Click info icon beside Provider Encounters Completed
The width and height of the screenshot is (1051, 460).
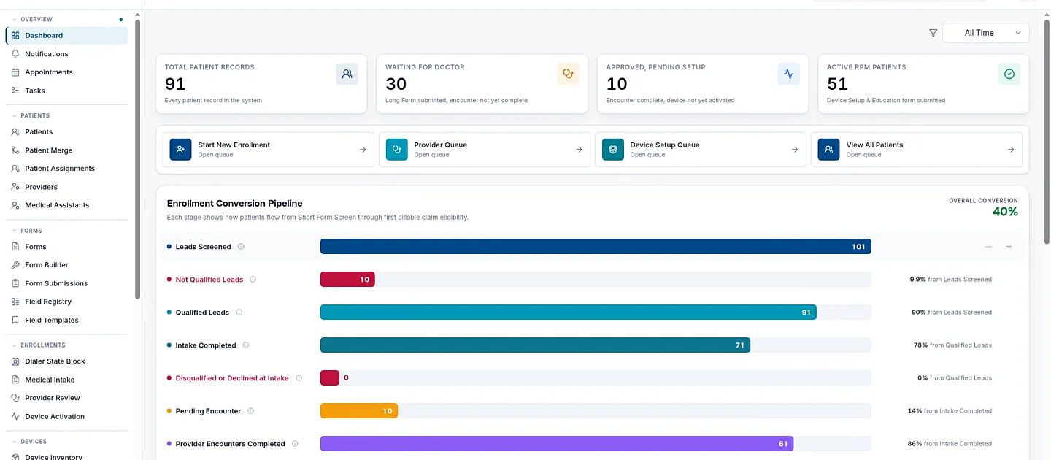click(295, 444)
